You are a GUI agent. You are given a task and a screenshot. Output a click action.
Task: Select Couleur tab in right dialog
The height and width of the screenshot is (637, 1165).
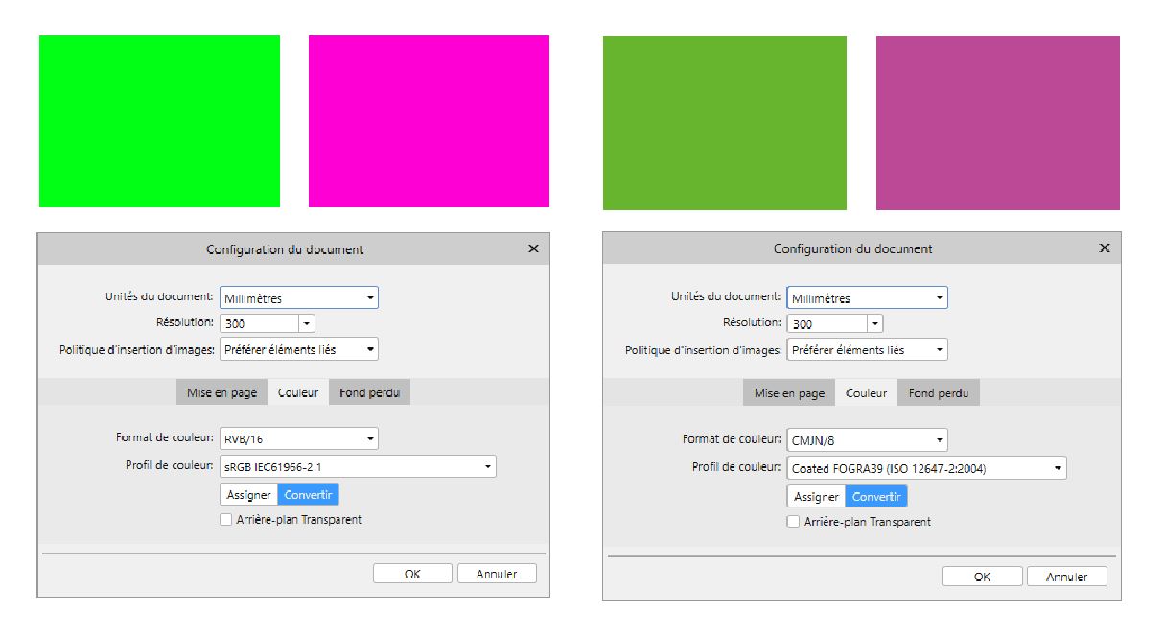pyautogui.click(x=867, y=393)
